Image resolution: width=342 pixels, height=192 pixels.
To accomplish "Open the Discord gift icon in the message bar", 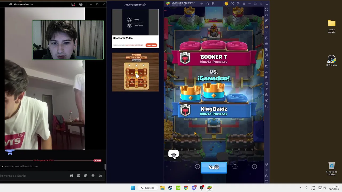I will tap(72, 176).
